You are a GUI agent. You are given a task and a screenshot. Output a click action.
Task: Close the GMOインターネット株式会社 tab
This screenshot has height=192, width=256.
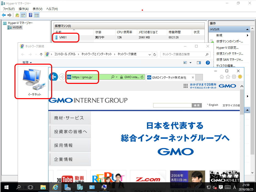[x=193, y=77]
